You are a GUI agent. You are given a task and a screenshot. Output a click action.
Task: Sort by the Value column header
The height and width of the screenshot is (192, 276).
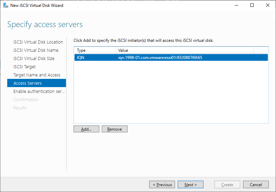(185, 50)
